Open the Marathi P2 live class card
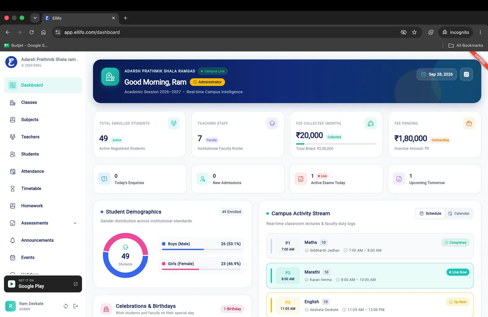Screen dimensions: 488x317 (x=370, y=276)
